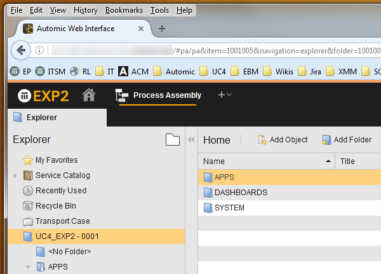Collapse the APPS tree node
381x274 pixels.
(x=28, y=267)
